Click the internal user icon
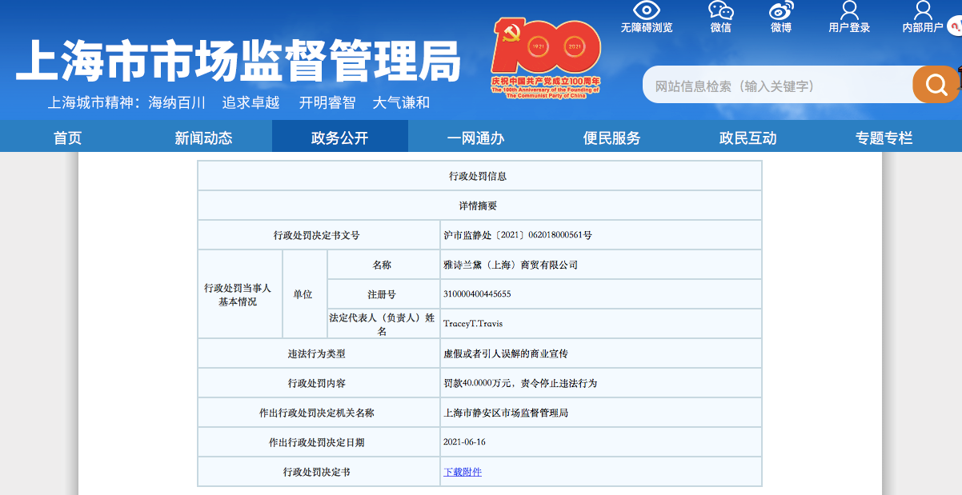This screenshot has width=962, height=495. (x=923, y=10)
